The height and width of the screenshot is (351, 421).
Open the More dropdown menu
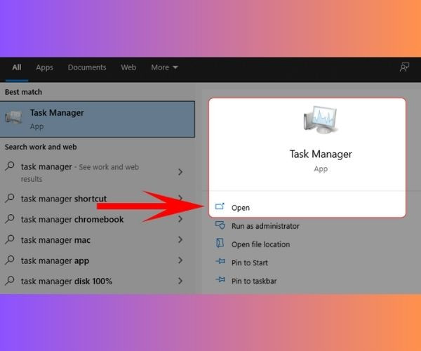[164, 67]
